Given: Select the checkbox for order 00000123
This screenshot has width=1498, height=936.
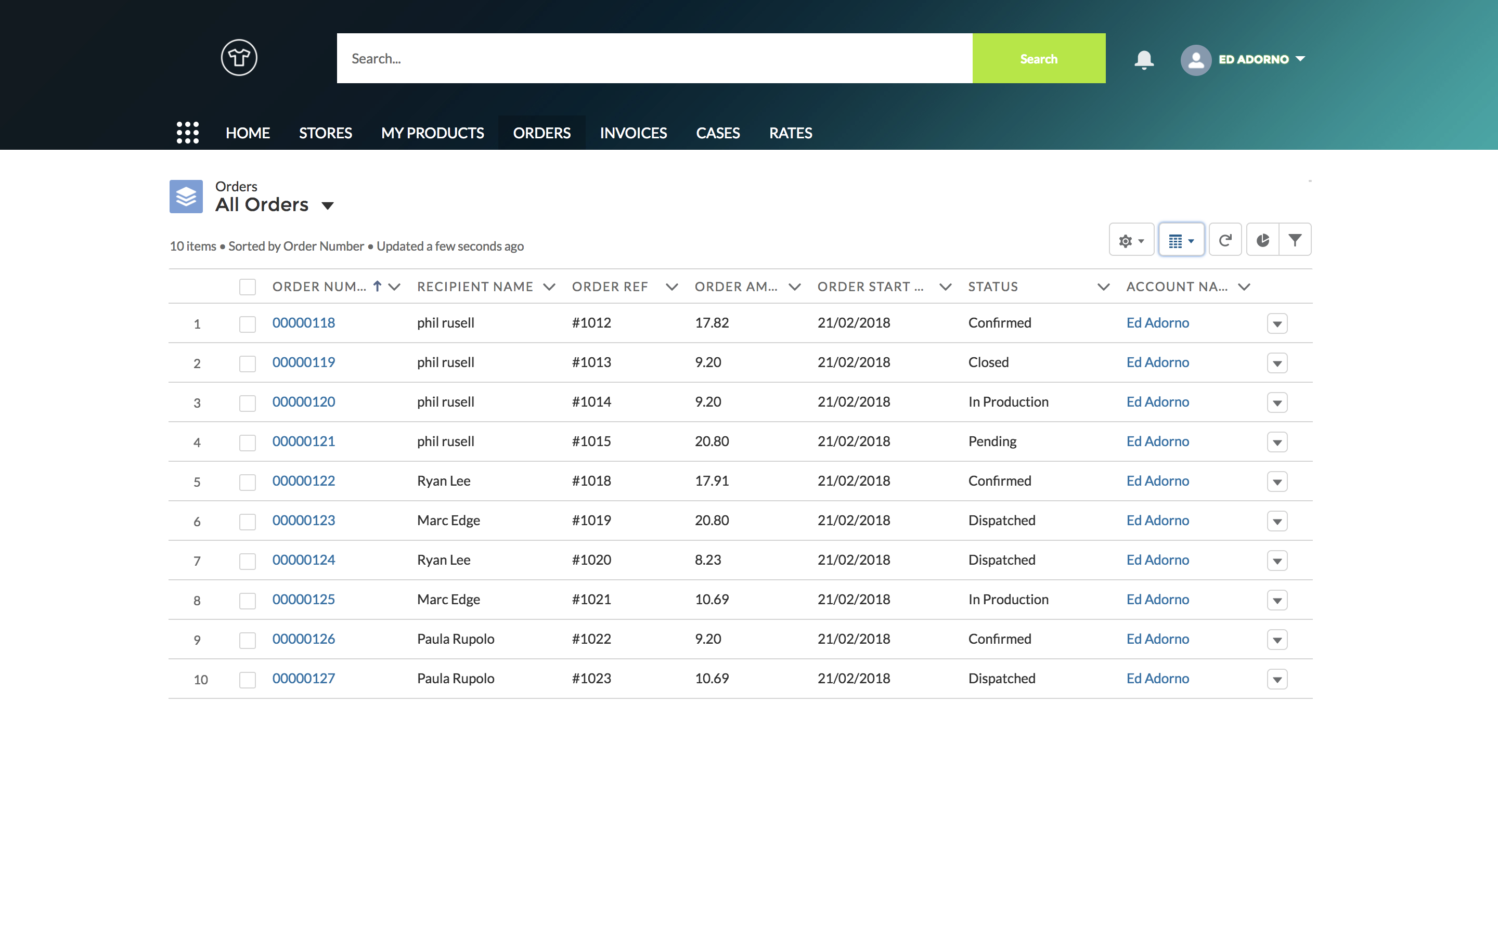Looking at the screenshot, I should click(x=248, y=521).
